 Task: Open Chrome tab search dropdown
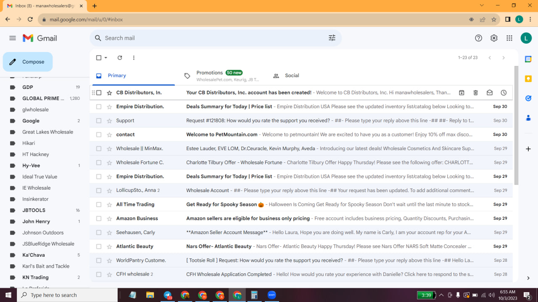point(482,5)
